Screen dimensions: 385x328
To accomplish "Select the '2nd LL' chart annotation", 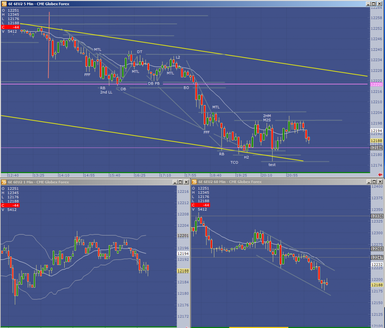I will click(106, 92).
